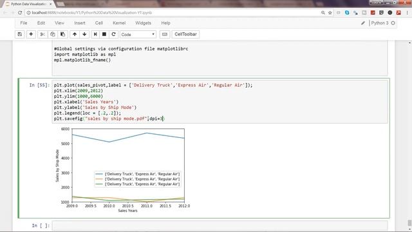Open the Cell menu
Viewport: 412px width, 232px height.
[x=98, y=23]
